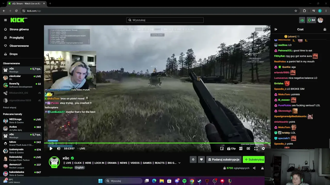Click in the Wyszukaj search field on Kick
Image resolution: width=330 pixels, height=185 pixels.
coord(165,20)
